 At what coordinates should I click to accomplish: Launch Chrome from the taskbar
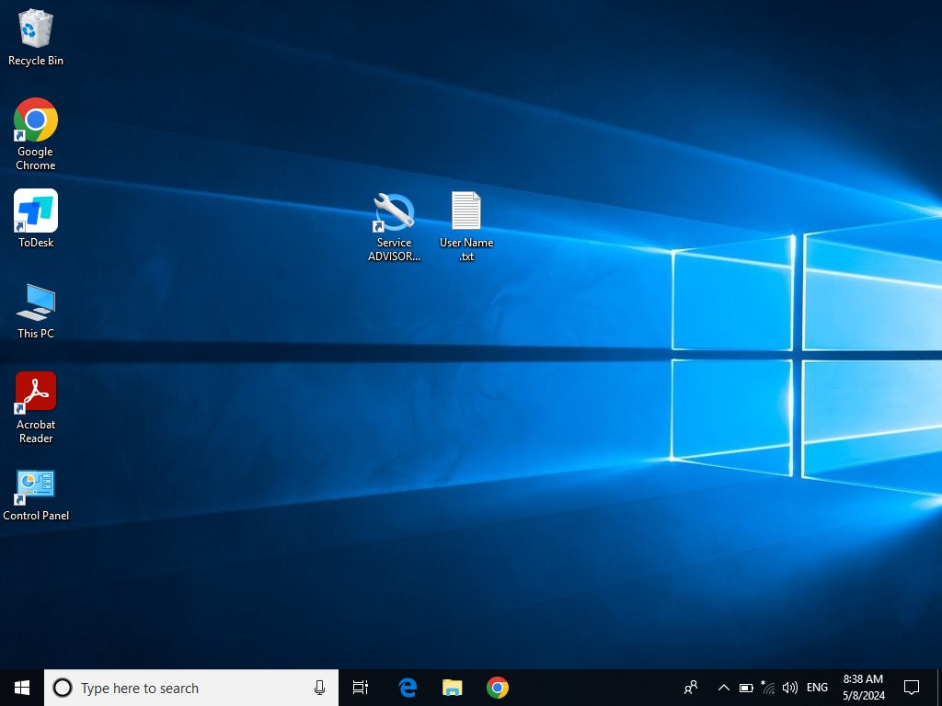pyautogui.click(x=498, y=688)
